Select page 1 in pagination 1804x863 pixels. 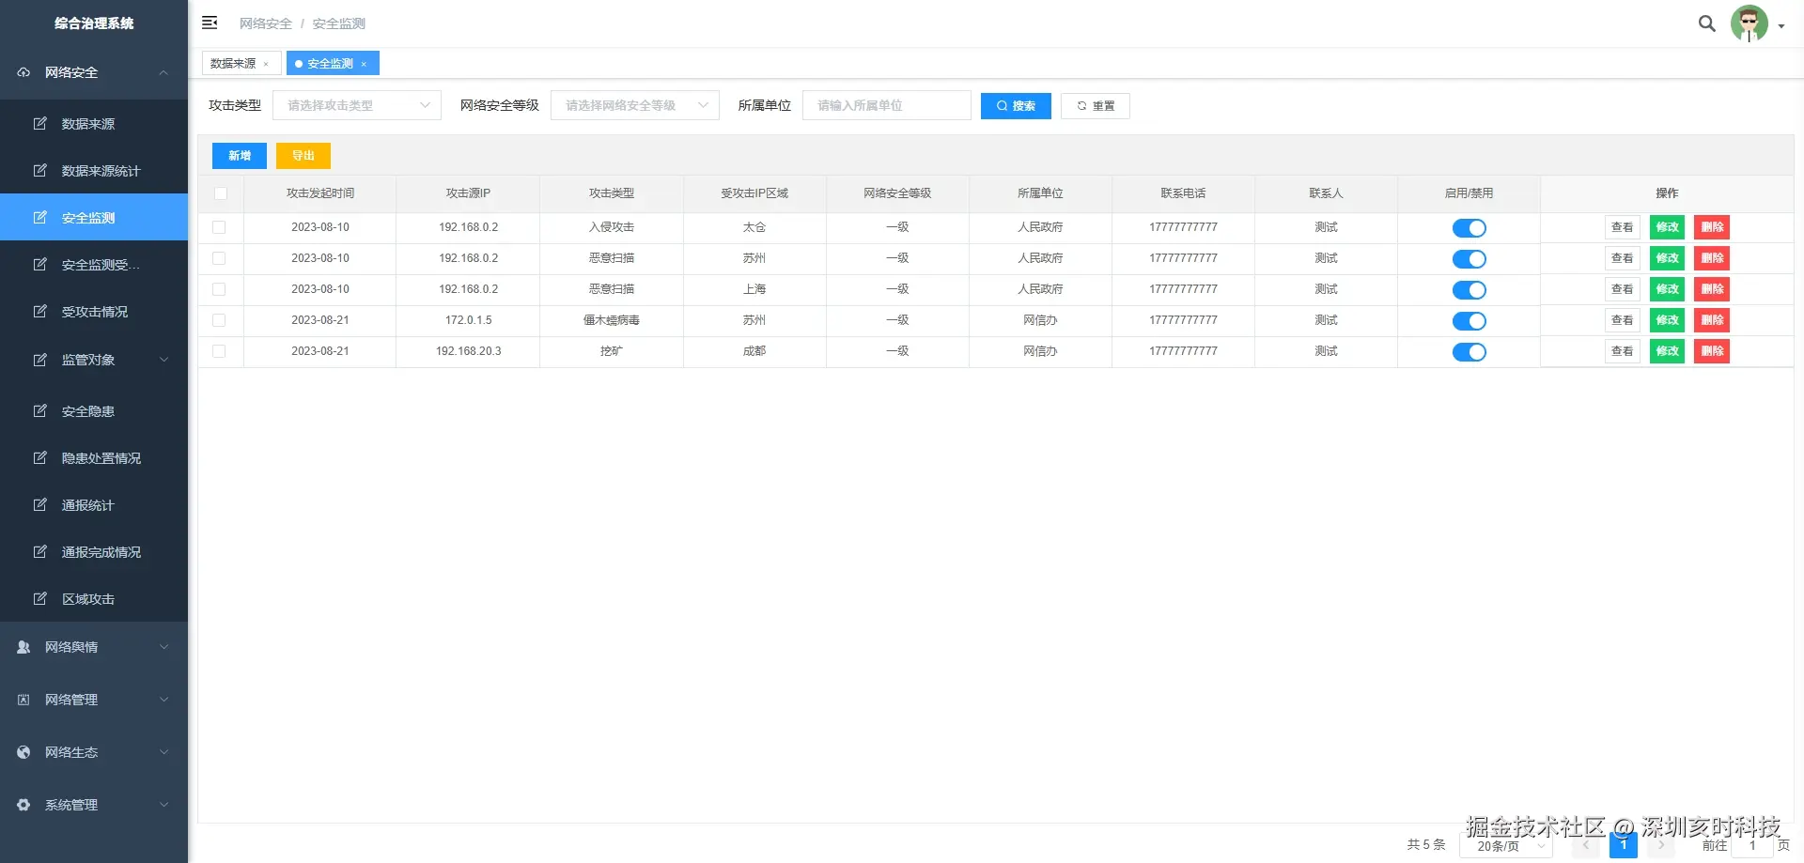(x=1624, y=845)
